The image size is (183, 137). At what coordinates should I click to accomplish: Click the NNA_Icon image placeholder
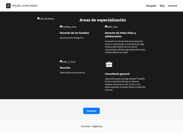pos(111,27)
